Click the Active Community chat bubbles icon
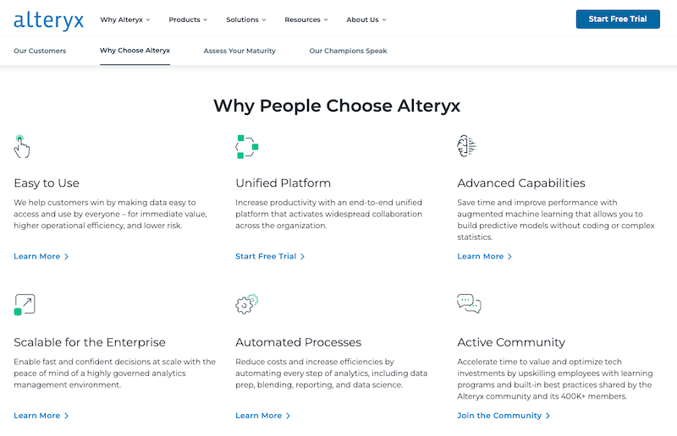Image resolution: width=677 pixels, height=436 pixels. coord(469,303)
